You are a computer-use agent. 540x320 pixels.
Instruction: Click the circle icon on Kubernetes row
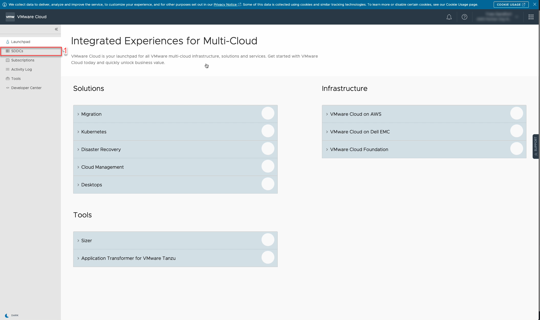(268, 131)
